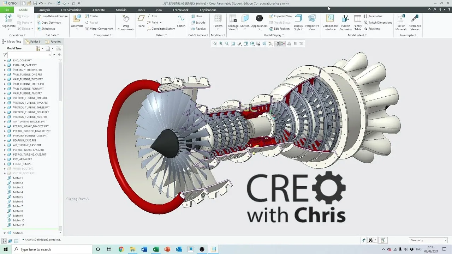Click the Regenerate icon
This screenshot has width=452, height=254.
(8, 19)
